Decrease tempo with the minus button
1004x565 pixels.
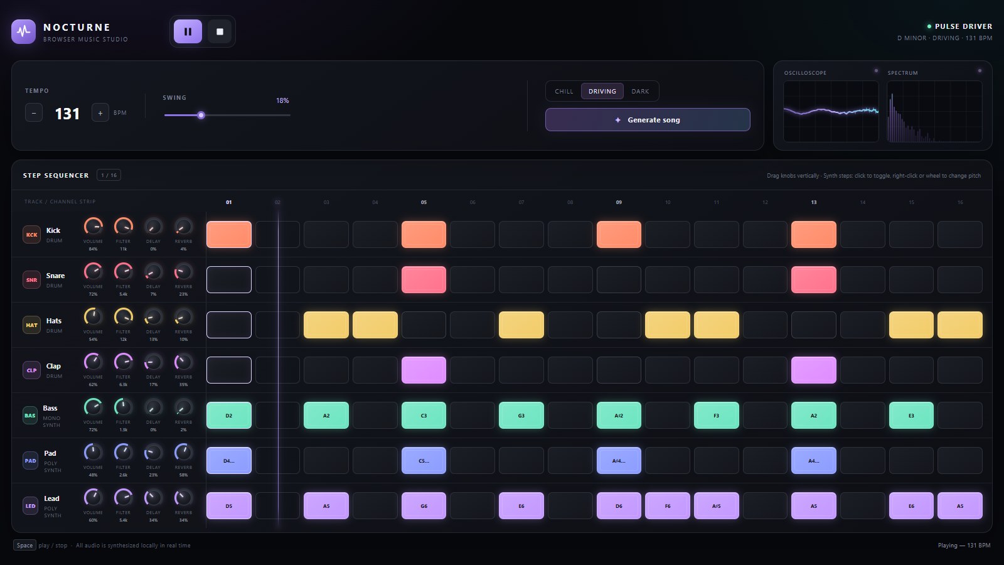pos(34,113)
